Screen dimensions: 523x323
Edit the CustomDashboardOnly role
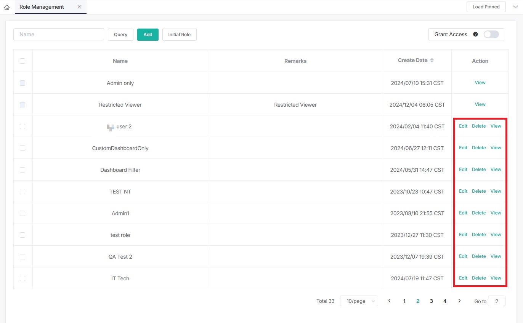(x=463, y=148)
